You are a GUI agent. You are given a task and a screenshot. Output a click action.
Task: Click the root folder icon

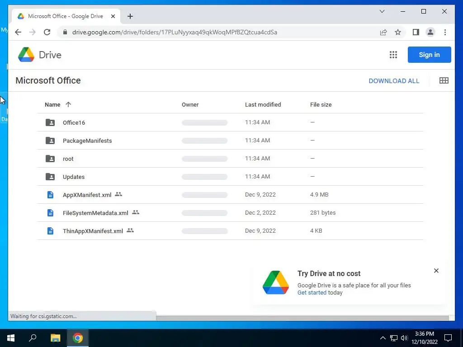(x=50, y=159)
